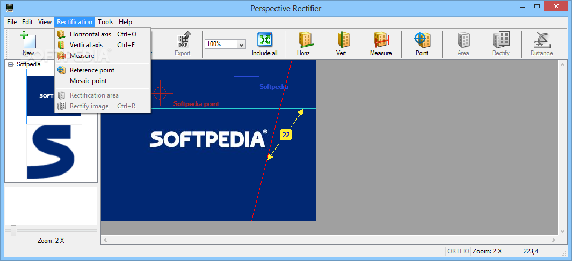Viewport: 572px width, 261px height.
Task: Open the View menu
Action: point(45,22)
